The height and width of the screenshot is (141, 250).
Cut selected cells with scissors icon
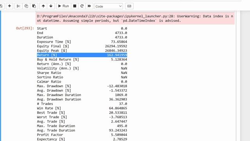point(18,6)
